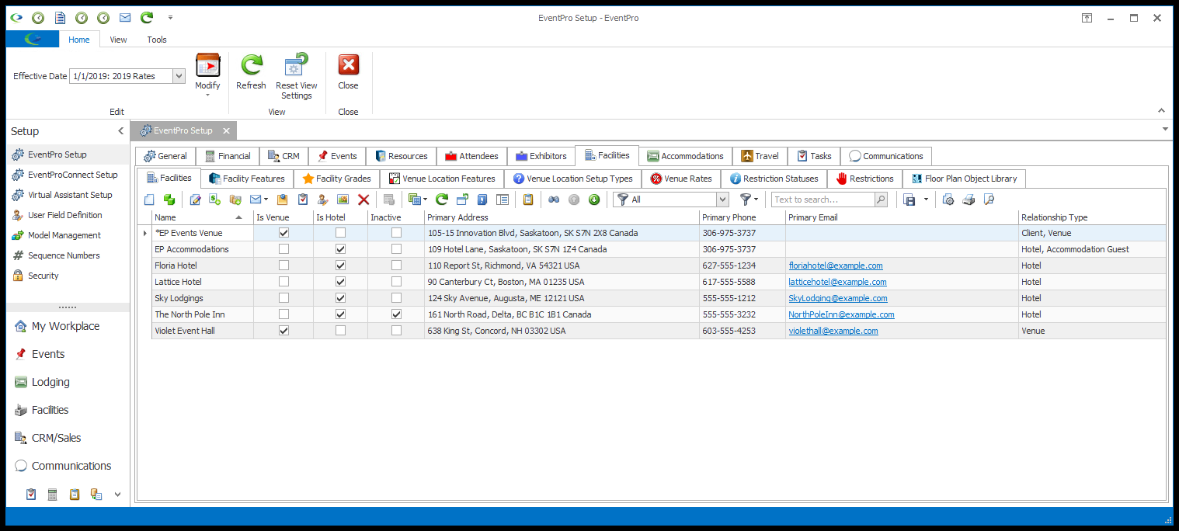Image resolution: width=1179 pixels, height=531 pixels.
Task: Click the print preview magnifier icon
Action: click(989, 200)
